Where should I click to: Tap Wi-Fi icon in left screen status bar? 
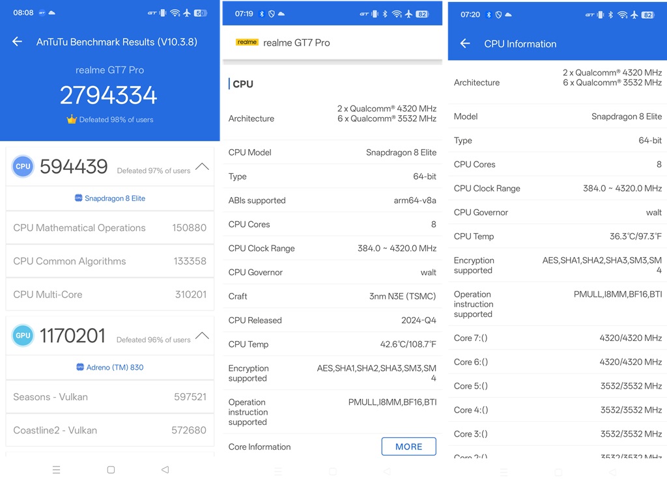coord(175,13)
